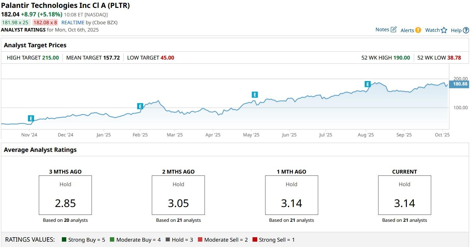Click the Hold gray legend swatch
This screenshot has height=247, width=470.
168,240
